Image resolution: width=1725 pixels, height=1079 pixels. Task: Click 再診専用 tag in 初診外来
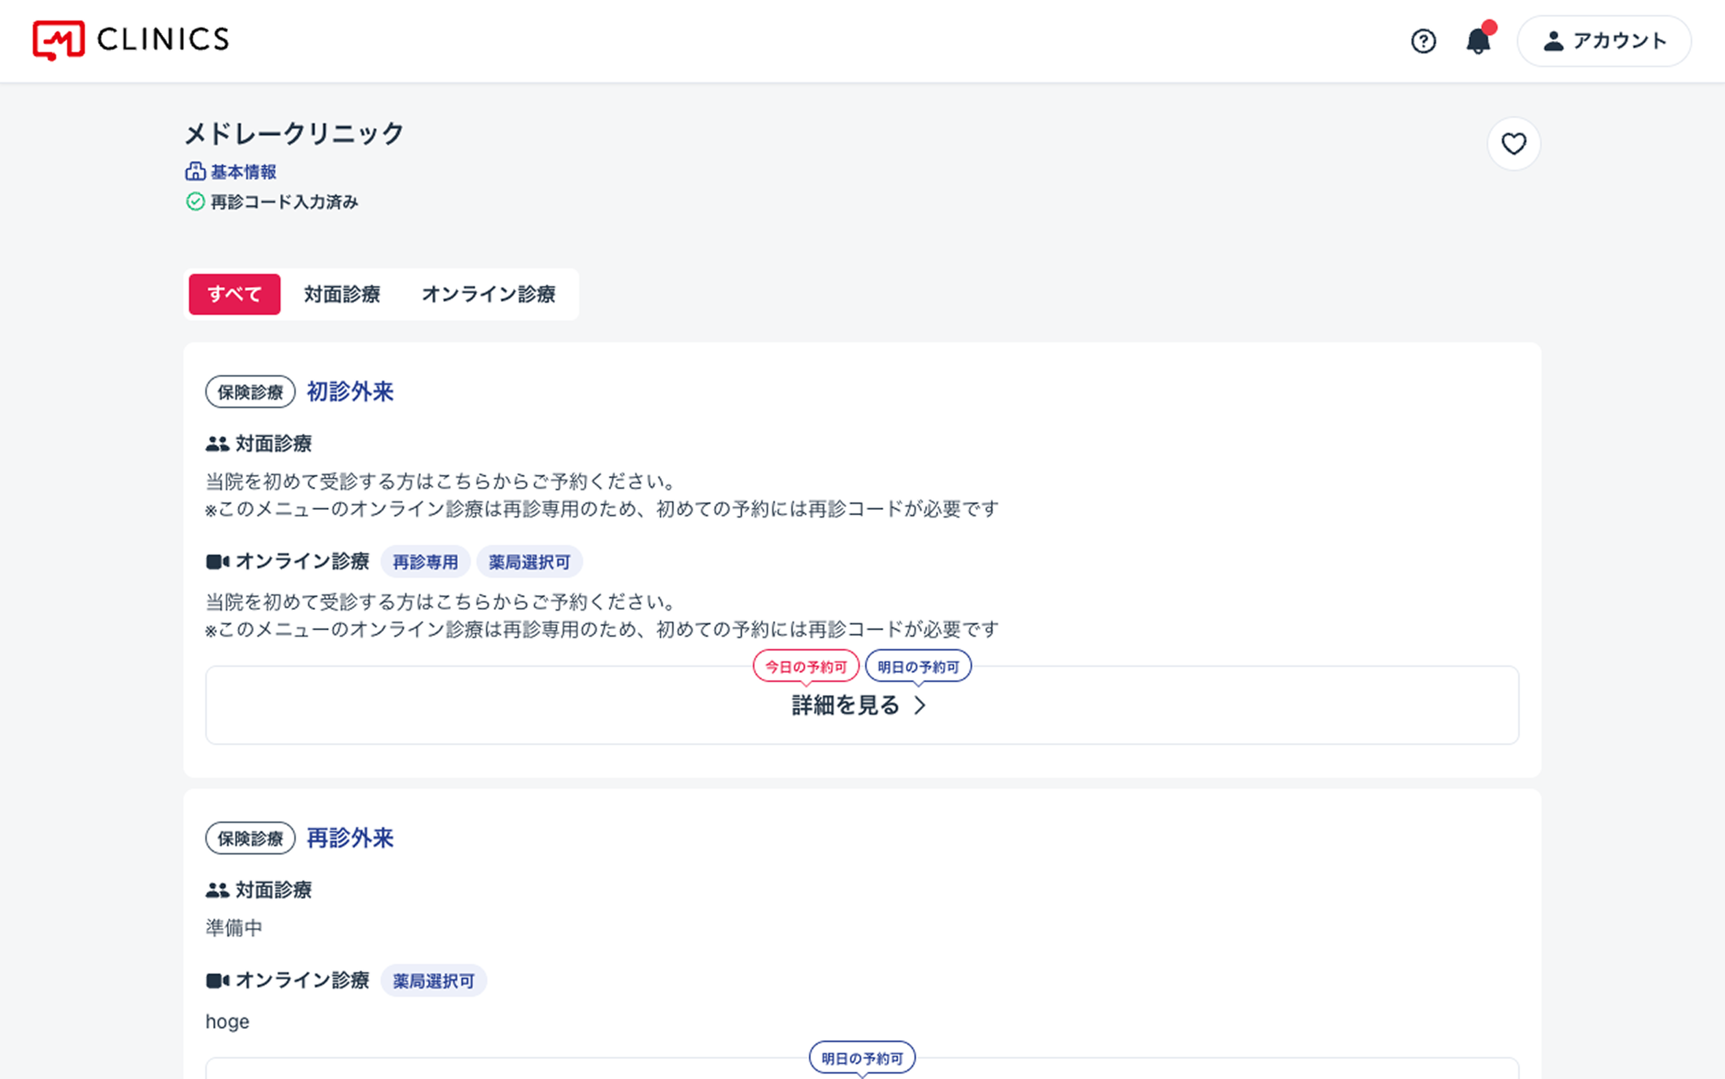425,562
